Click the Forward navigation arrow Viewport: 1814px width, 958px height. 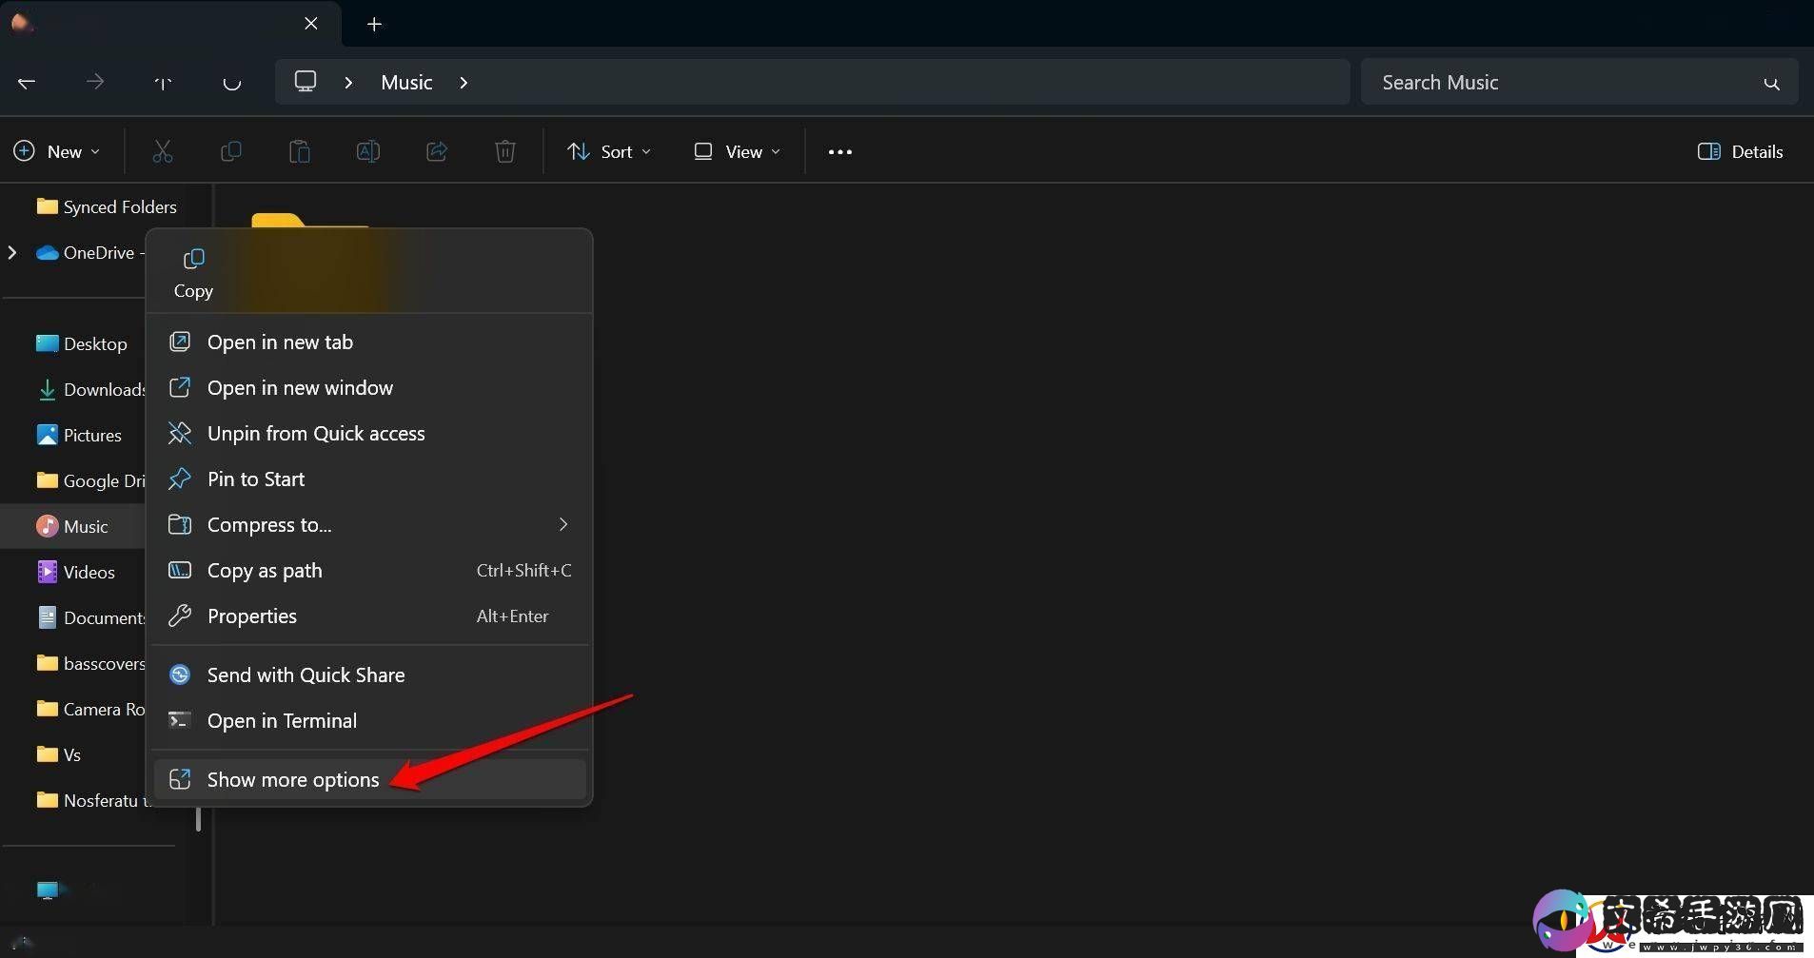(95, 83)
